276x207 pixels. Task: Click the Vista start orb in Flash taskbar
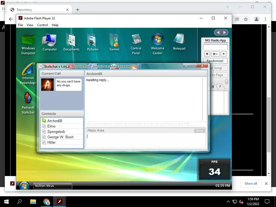tap(24, 185)
